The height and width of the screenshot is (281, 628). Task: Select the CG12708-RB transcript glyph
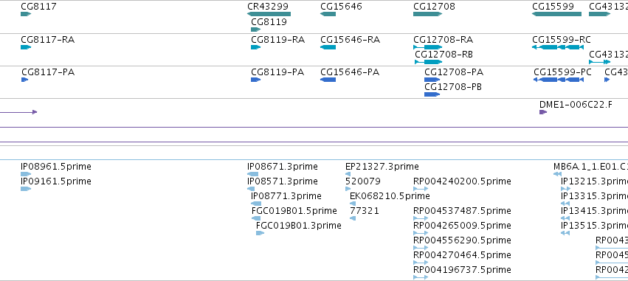[x=429, y=62]
